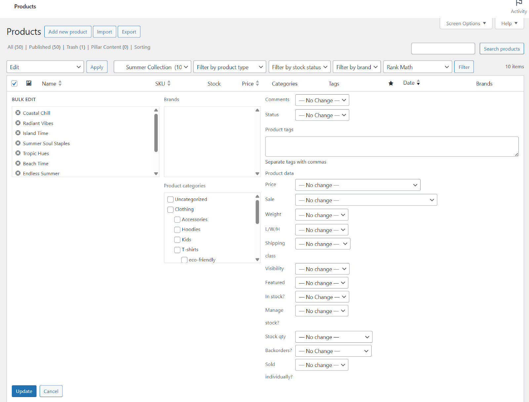
Task: Remove Endless Summer from bulk edit
Action: [18, 173]
